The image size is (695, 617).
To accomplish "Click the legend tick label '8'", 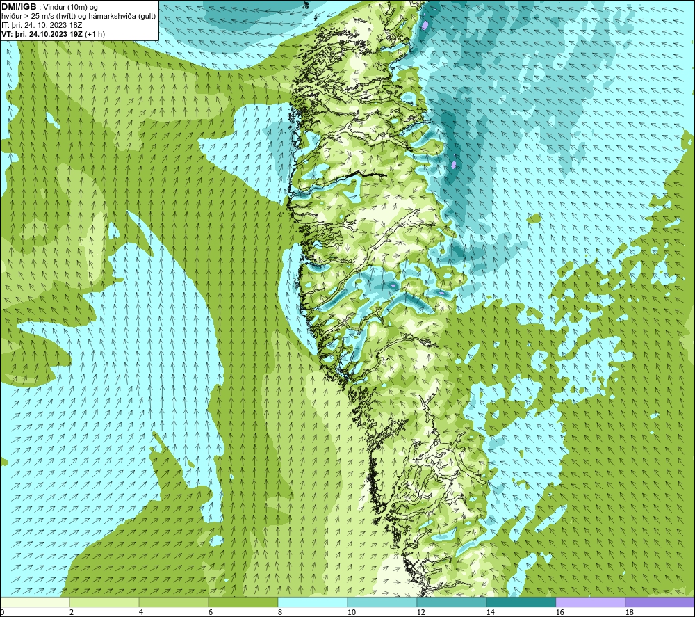I will click(x=279, y=612).
